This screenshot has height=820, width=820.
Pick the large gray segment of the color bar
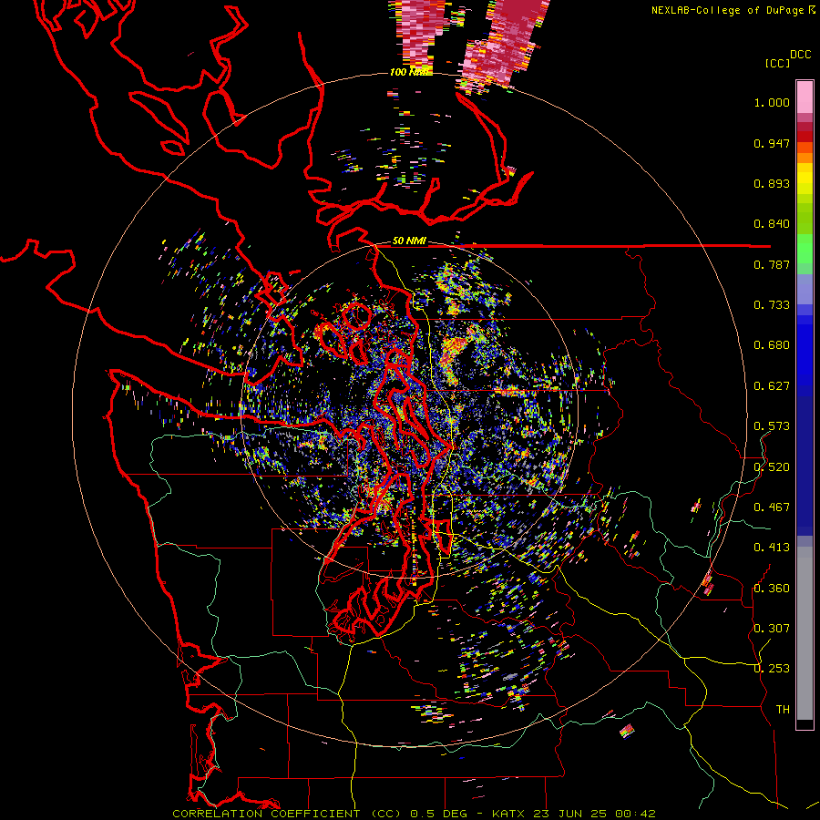(805, 633)
